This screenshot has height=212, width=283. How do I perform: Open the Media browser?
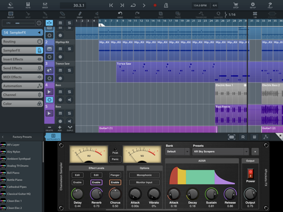(x=10, y=5)
